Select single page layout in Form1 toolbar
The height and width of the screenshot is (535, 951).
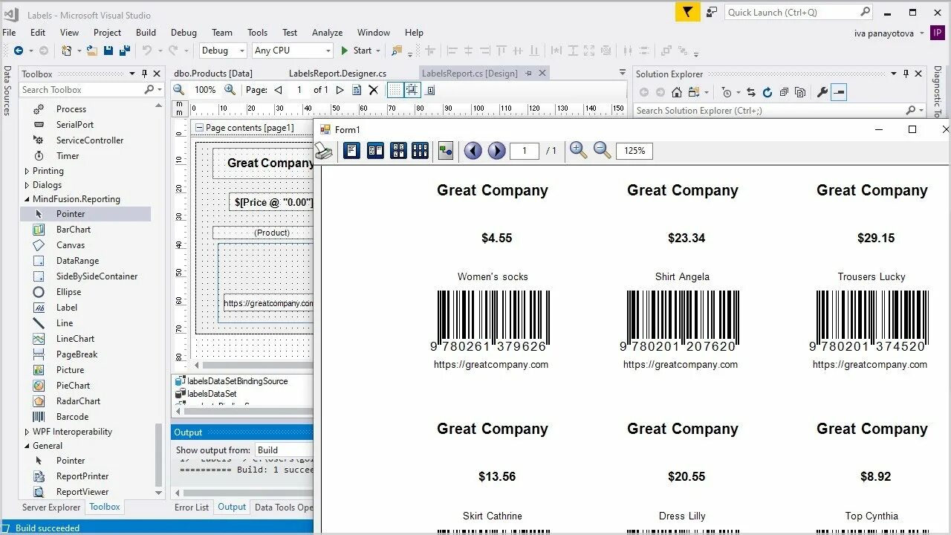pos(351,151)
